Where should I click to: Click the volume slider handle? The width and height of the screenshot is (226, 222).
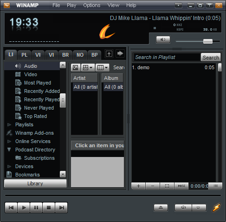pos(208,41)
